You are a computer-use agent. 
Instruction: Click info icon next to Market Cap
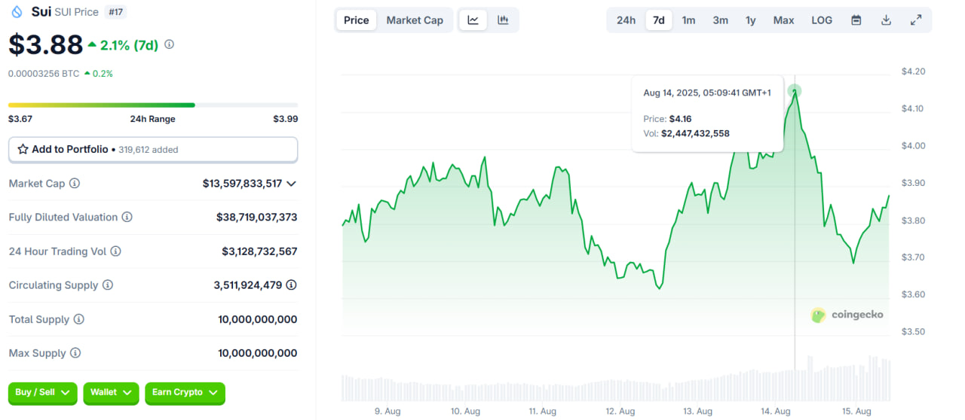(x=75, y=184)
